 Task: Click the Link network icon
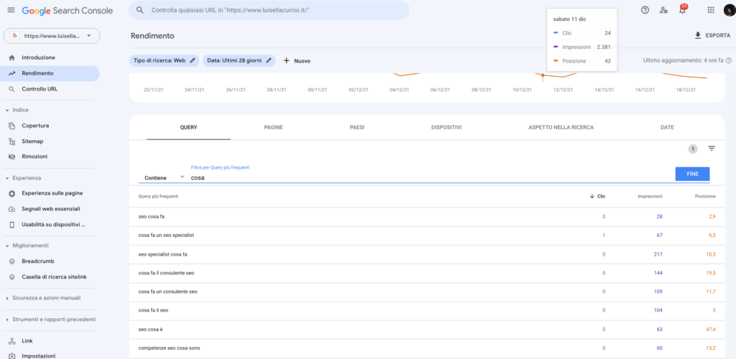pyautogui.click(x=11, y=341)
